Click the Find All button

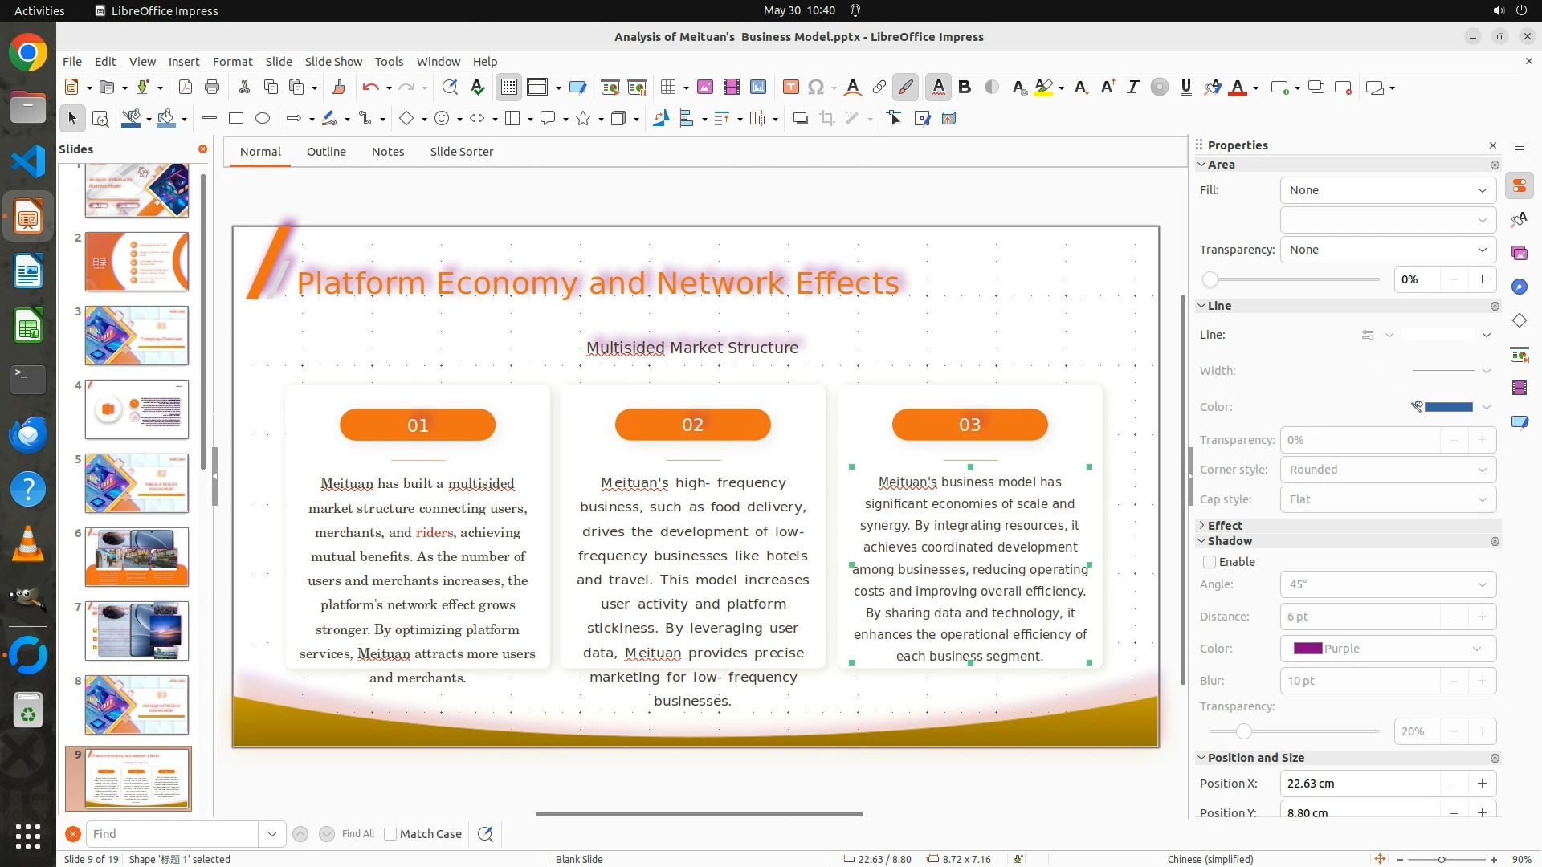pyautogui.click(x=357, y=834)
